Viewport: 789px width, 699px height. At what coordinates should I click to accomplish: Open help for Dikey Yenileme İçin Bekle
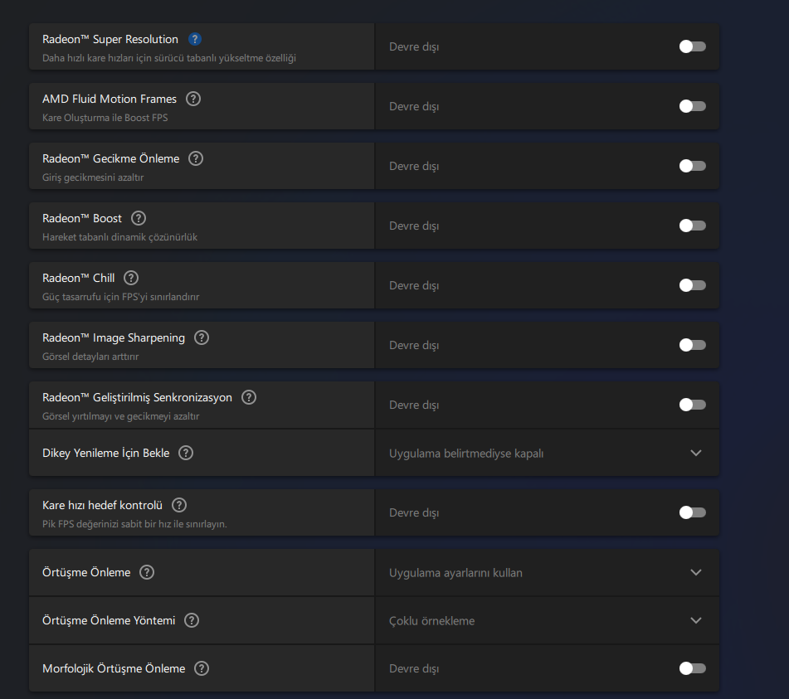[186, 453]
